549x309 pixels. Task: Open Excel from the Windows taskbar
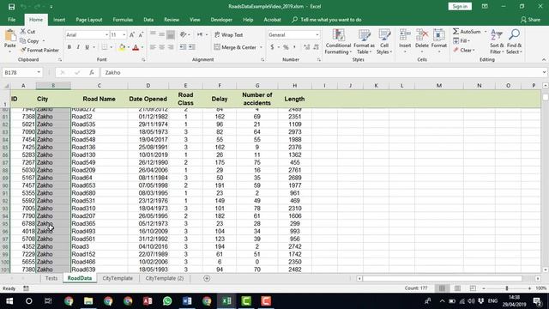(x=226, y=301)
